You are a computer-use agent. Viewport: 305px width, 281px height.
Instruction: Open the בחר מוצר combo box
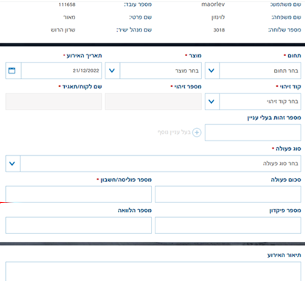pyautogui.click(x=153, y=71)
